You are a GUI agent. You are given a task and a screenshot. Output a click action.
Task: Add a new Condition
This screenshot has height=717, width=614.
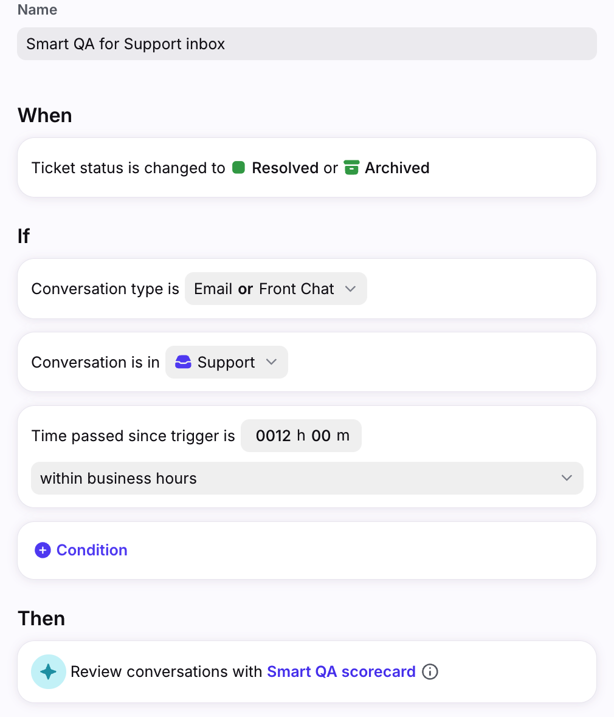point(91,551)
